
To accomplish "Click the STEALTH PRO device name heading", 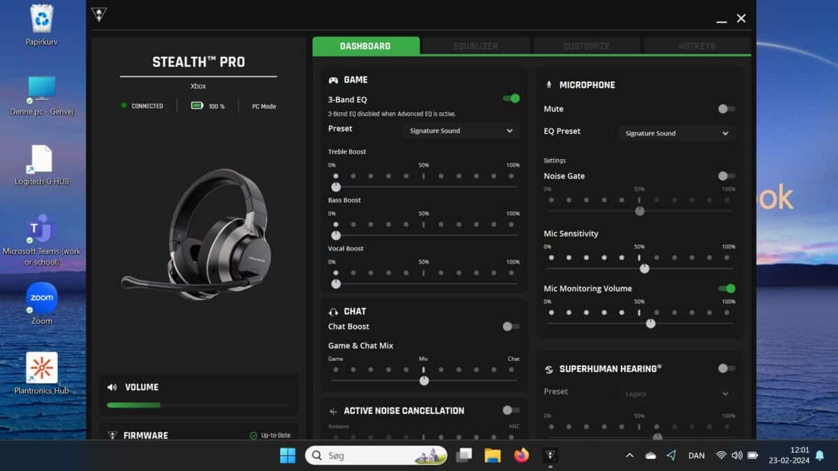I will (x=198, y=62).
